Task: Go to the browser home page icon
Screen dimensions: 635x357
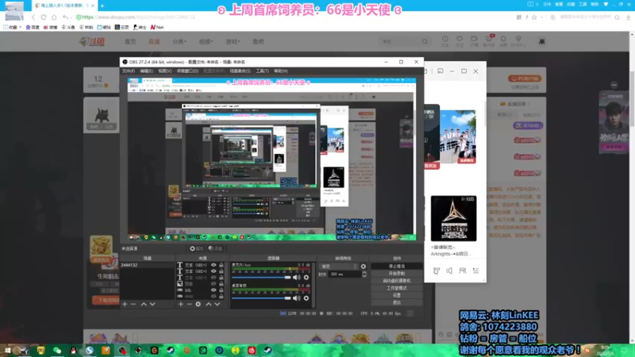Action: point(54,17)
